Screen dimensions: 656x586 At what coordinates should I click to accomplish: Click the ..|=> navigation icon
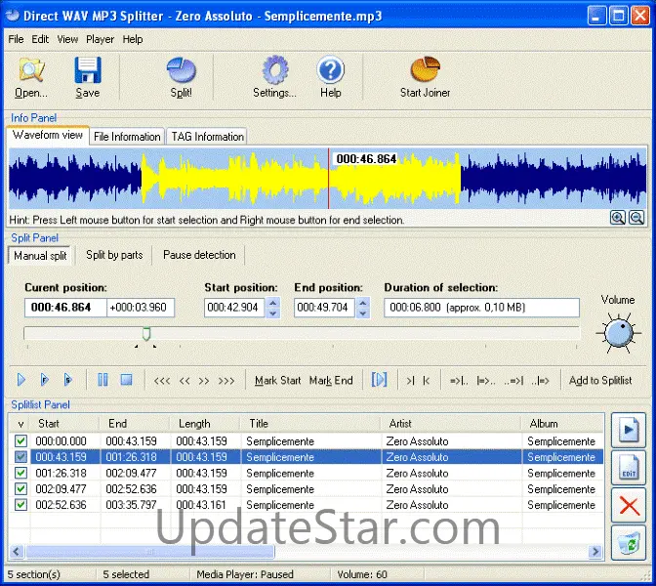click(540, 381)
